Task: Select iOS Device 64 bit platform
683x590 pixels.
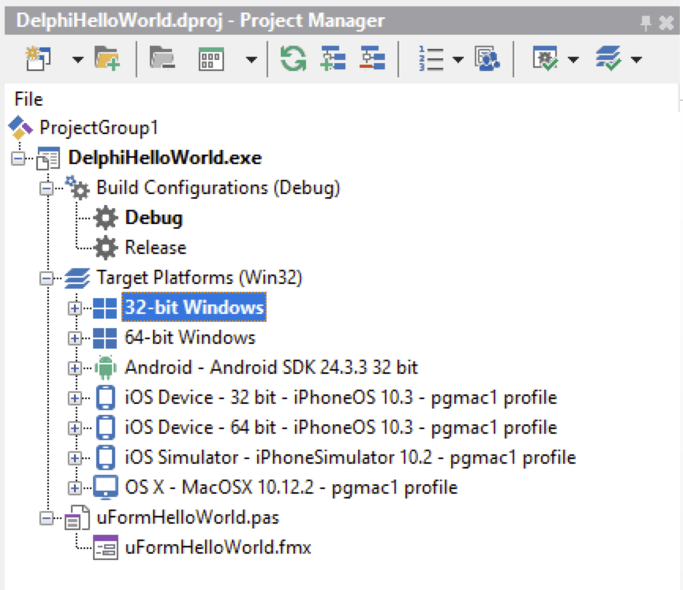Action: tap(341, 428)
